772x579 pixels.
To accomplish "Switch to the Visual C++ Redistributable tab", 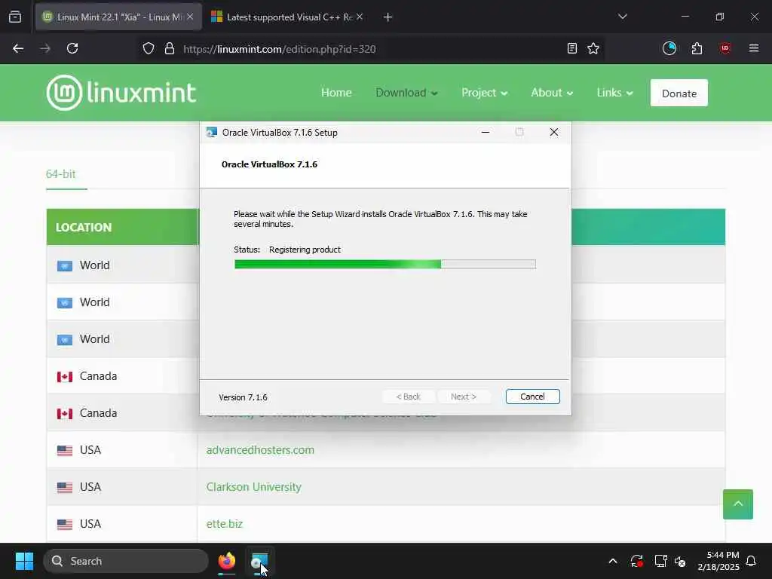I will click(288, 17).
